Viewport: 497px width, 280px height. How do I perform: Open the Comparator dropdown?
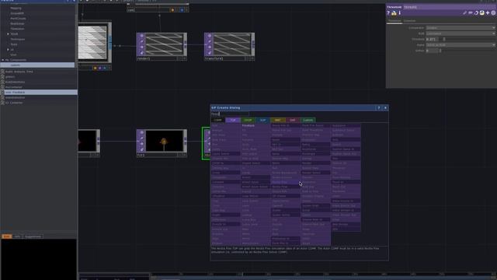[461, 28]
